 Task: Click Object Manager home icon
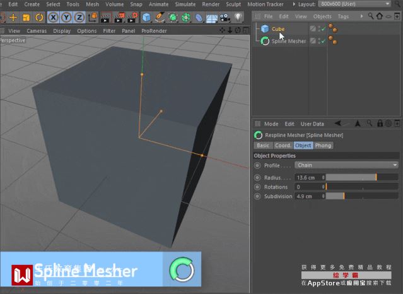pos(380,16)
